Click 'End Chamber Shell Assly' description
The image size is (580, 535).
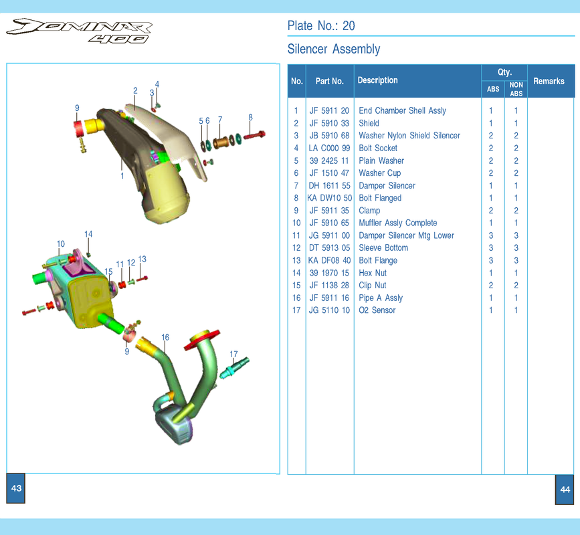tap(403, 110)
